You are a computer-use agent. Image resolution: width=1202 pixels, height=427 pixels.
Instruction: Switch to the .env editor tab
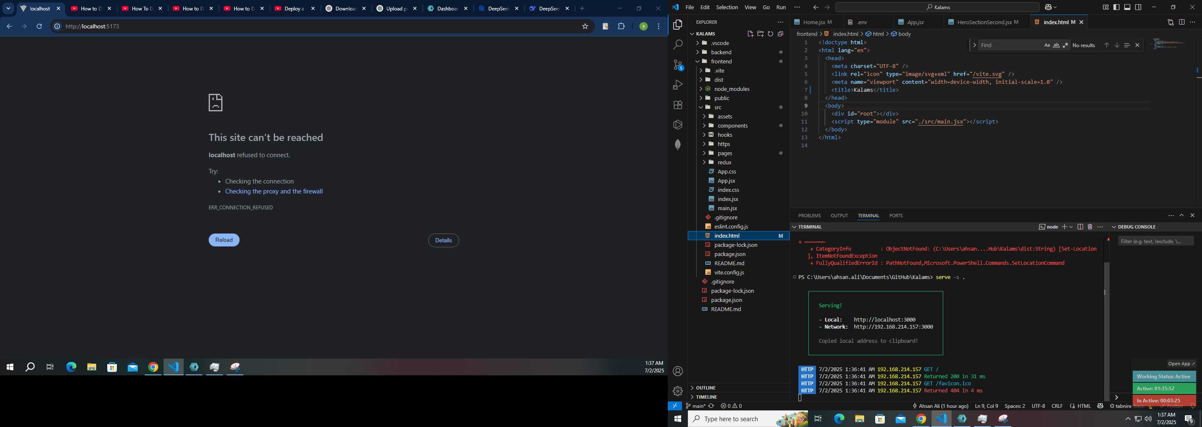868,22
